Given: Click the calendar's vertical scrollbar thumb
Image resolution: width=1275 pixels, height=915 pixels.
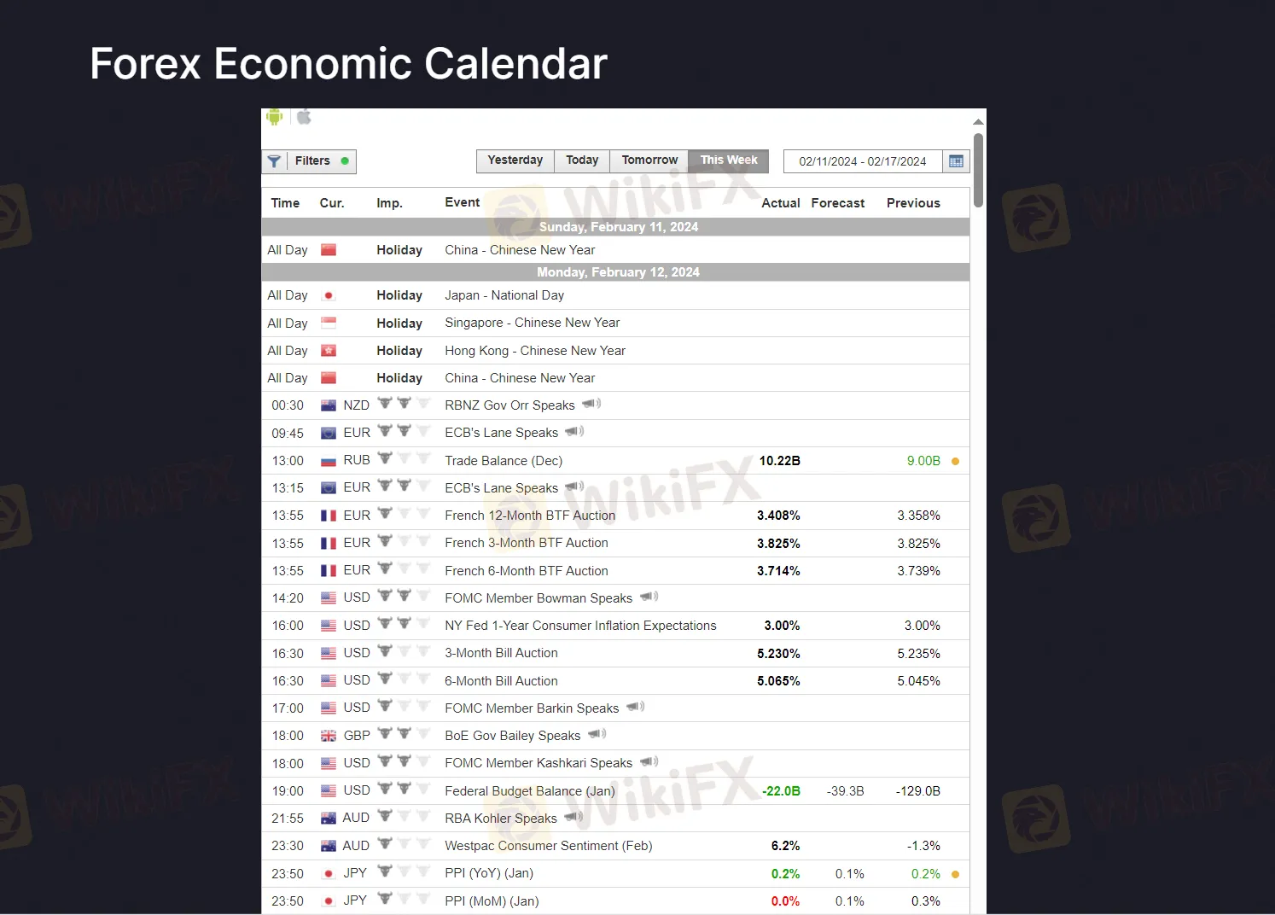Looking at the screenshot, I should pos(978,170).
